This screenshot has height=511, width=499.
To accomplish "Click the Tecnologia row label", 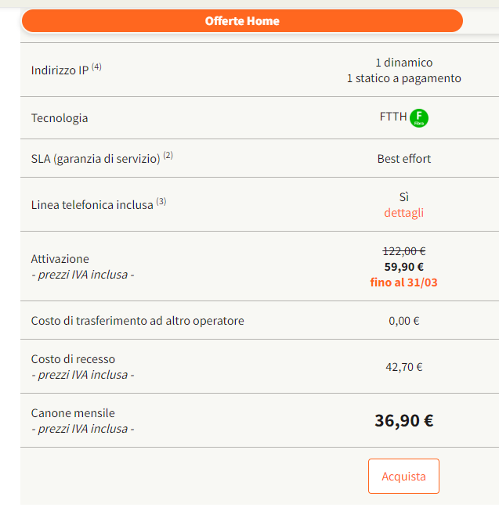I will 60,118.
